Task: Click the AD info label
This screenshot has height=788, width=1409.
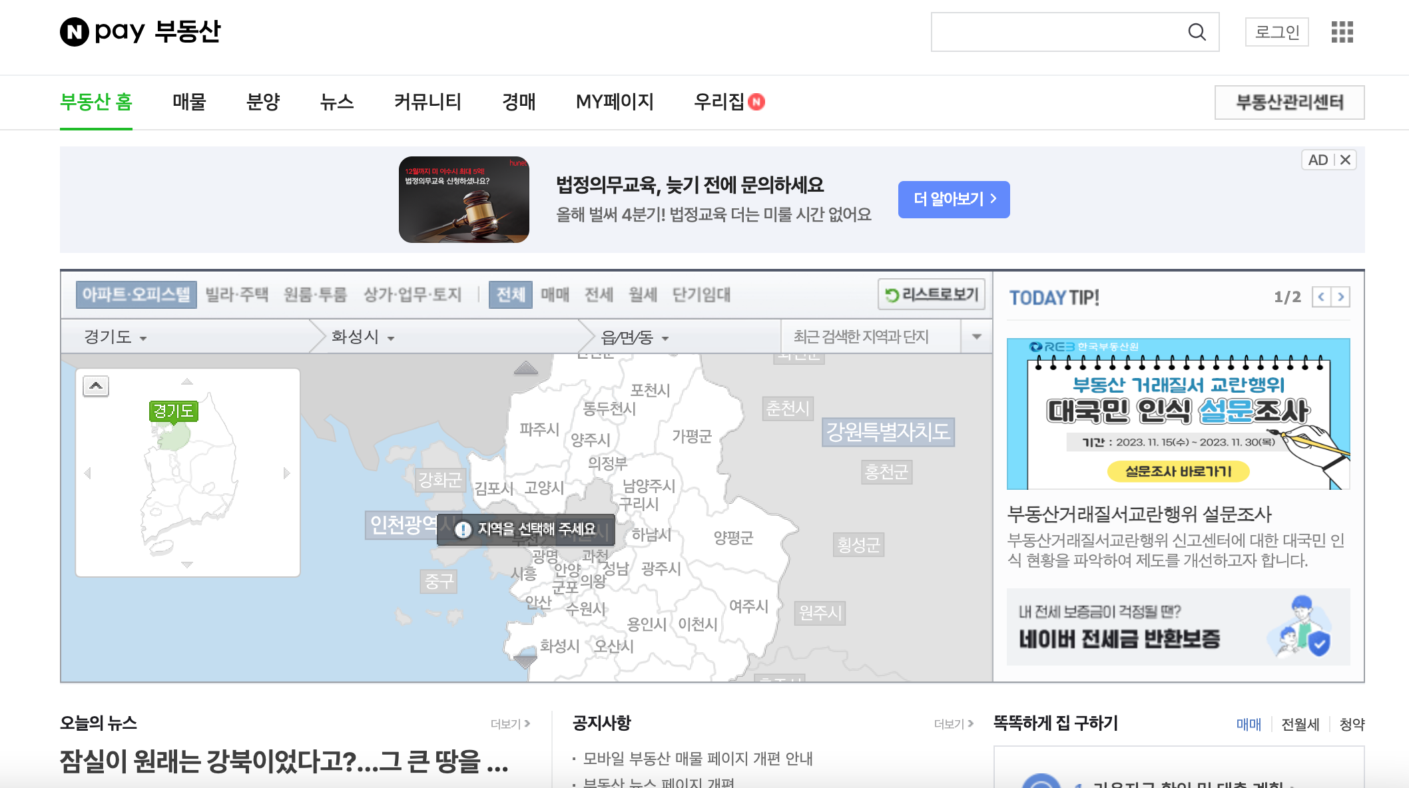Action: click(1317, 160)
